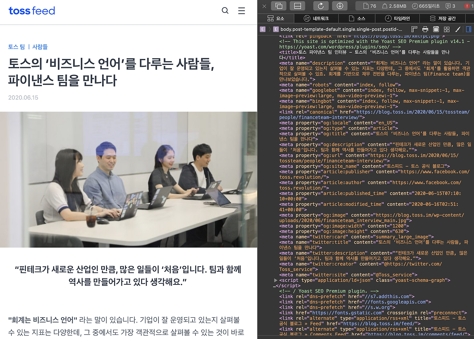Click the console messages count badge 3

(x=449, y=6)
